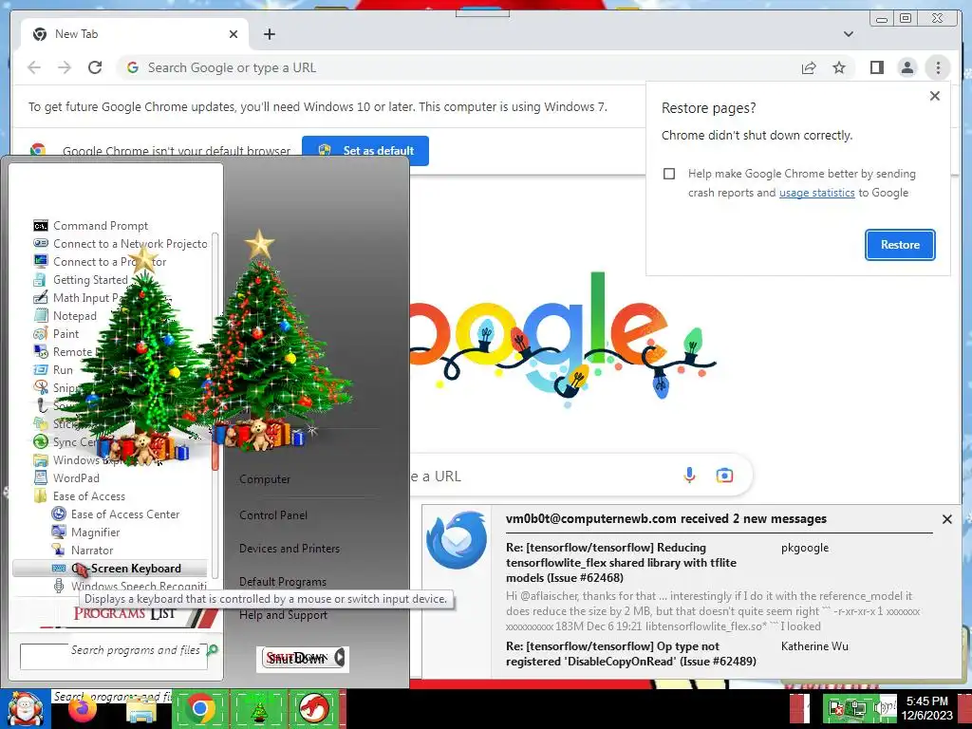Click the Shut Down button

coord(297,658)
